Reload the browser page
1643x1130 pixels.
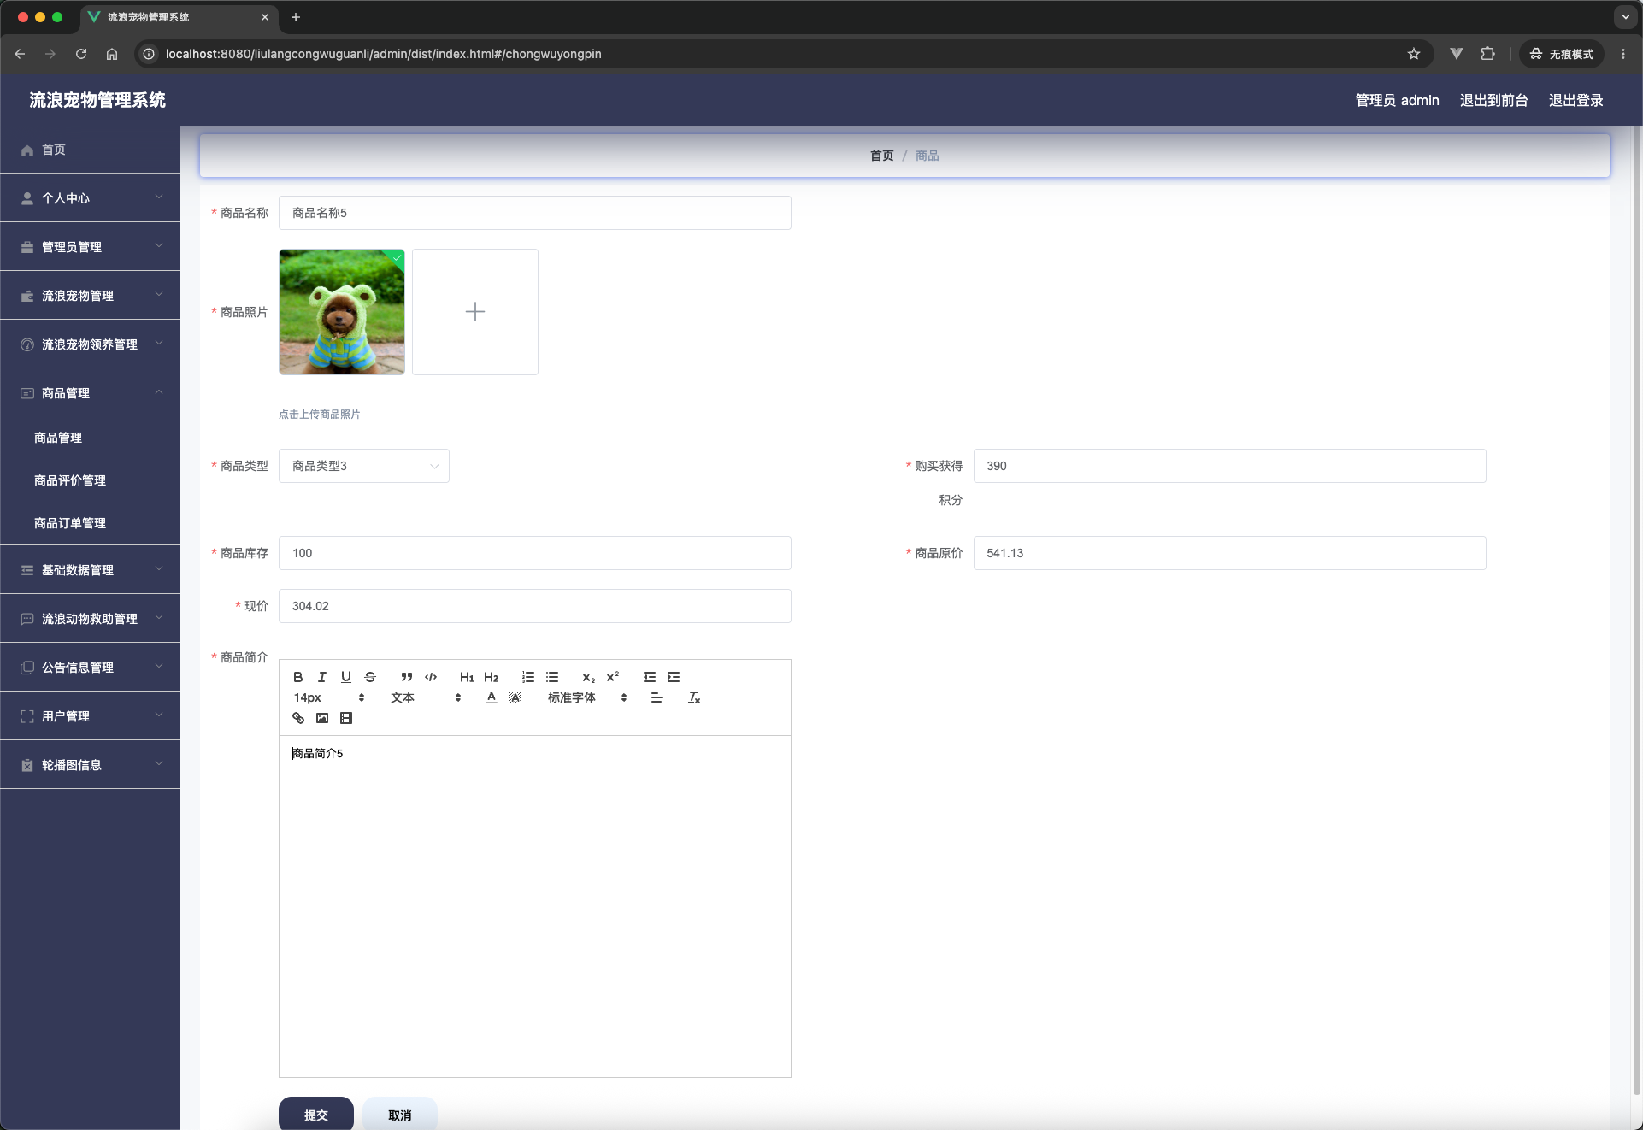click(x=81, y=54)
